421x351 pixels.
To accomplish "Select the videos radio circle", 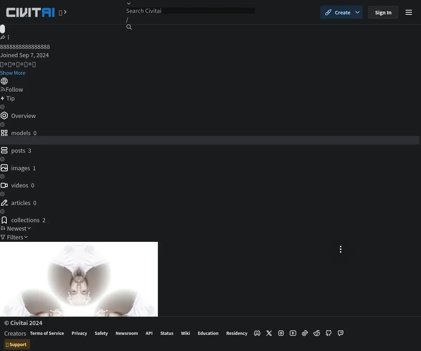I will coord(2,177).
